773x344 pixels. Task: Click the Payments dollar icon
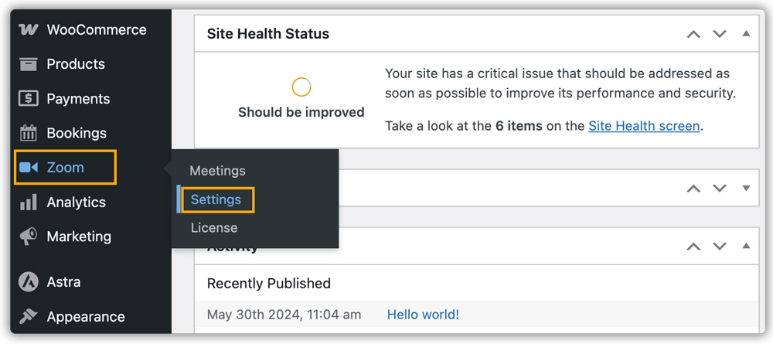[28, 99]
